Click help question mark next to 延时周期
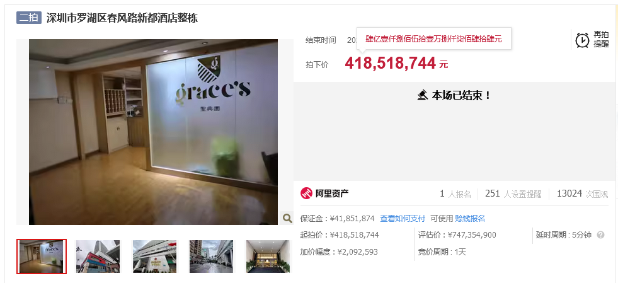The width and height of the screenshot is (618, 283). pyautogui.click(x=600, y=235)
